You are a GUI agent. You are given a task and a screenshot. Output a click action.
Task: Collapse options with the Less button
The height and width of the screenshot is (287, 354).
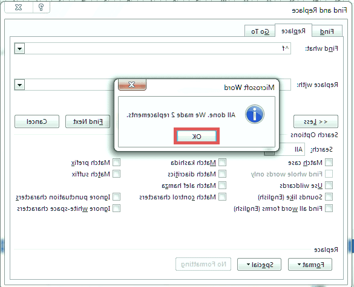pyautogui.click(x=316, y=121)
